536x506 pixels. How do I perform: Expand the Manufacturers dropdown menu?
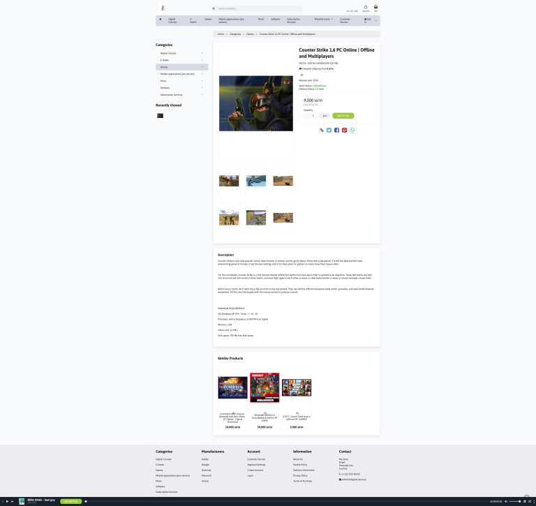pos(324,19)
